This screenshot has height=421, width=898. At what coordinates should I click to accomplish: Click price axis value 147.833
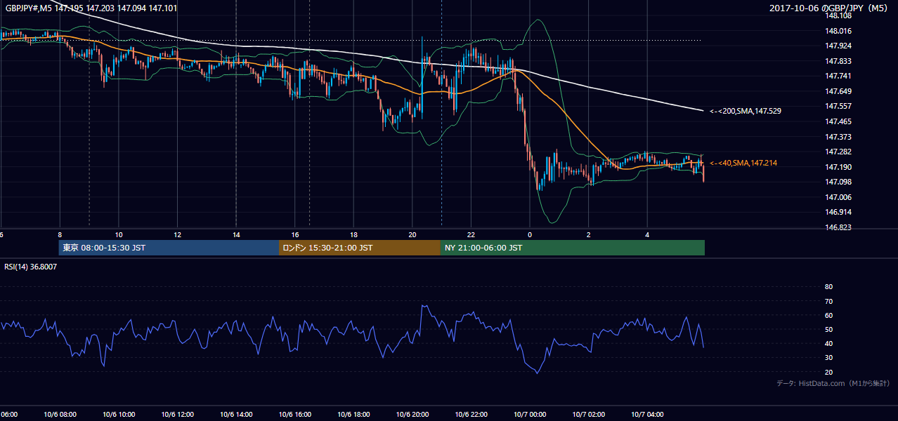[838, 61]
